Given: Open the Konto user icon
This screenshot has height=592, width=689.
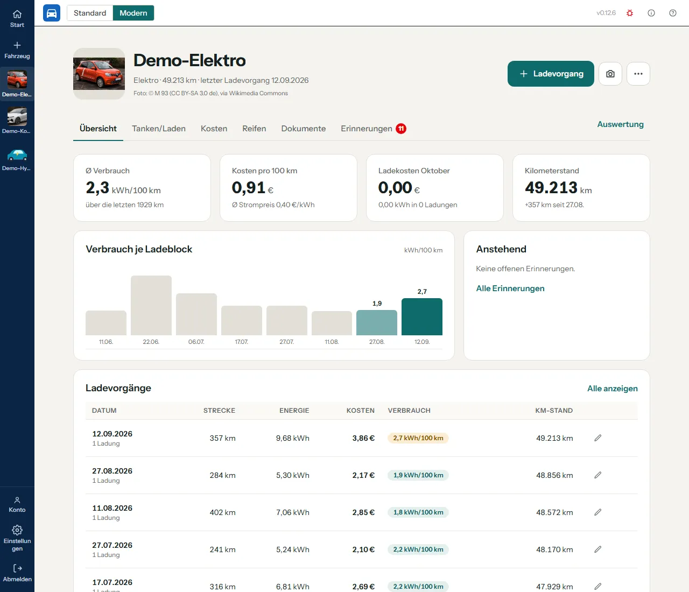Looking at the screenshot, I should click(x=17, y=500).
